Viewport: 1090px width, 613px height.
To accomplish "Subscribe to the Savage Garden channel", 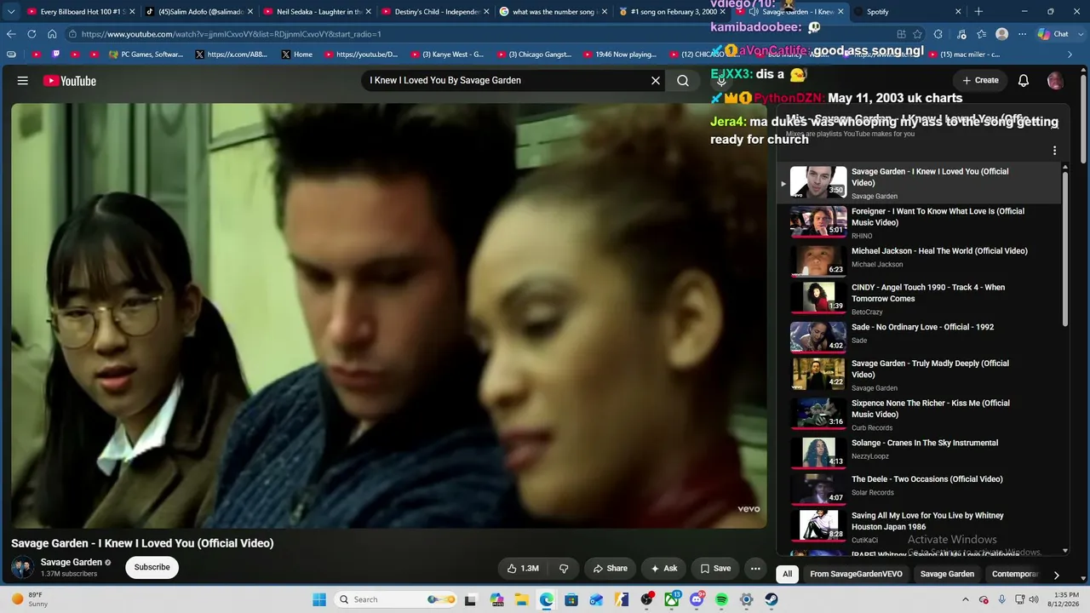I will [152, 567].
